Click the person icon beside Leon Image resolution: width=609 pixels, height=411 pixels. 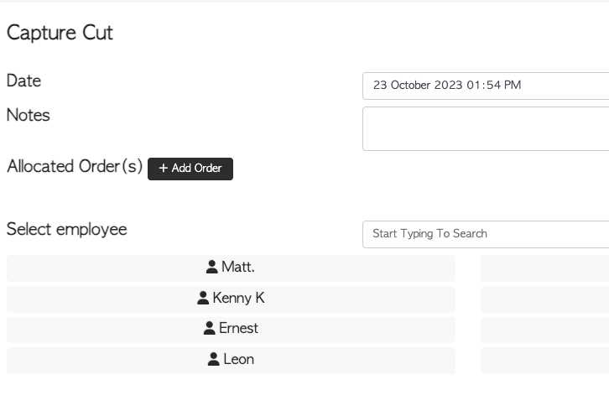click(213, 359)
